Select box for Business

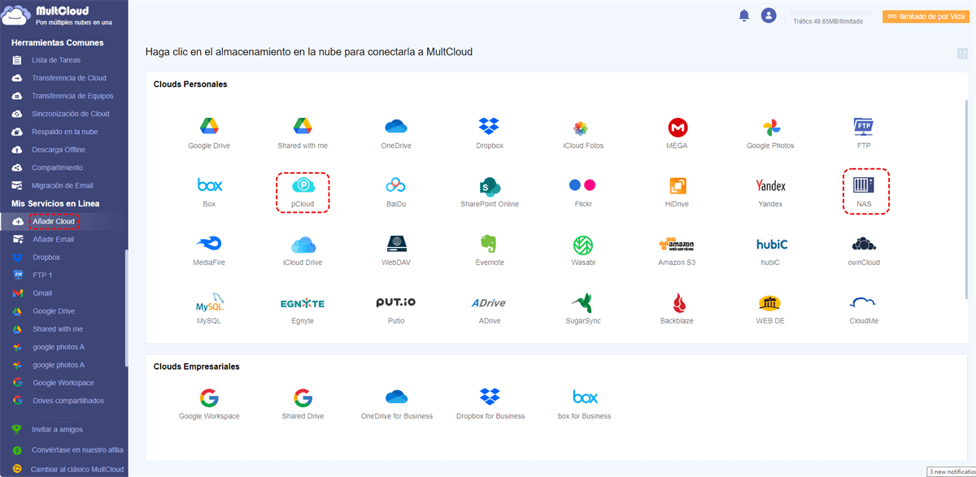coord(585,397)
